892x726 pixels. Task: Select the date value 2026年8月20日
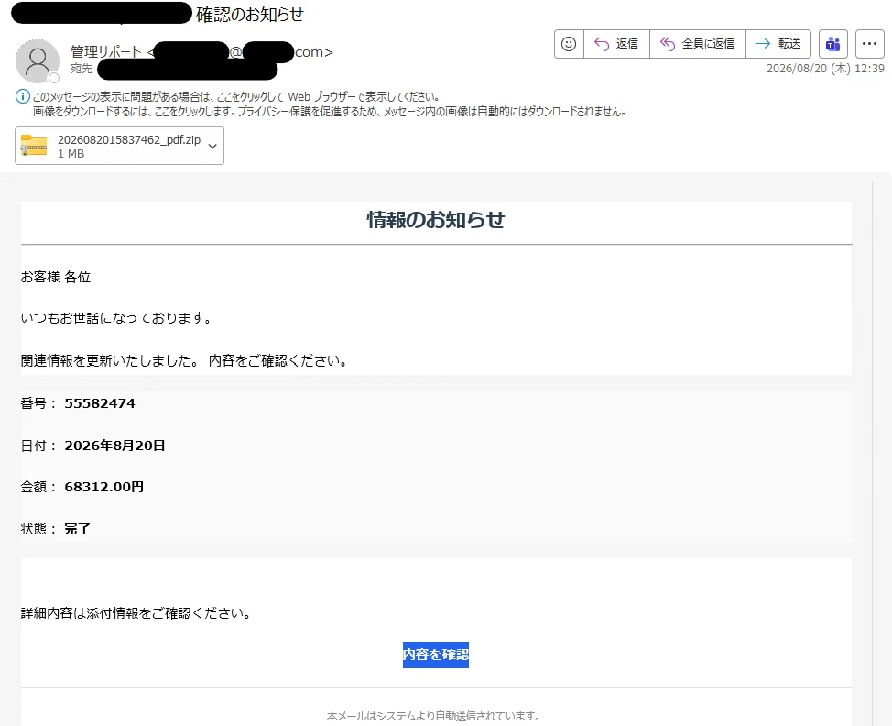114,445
